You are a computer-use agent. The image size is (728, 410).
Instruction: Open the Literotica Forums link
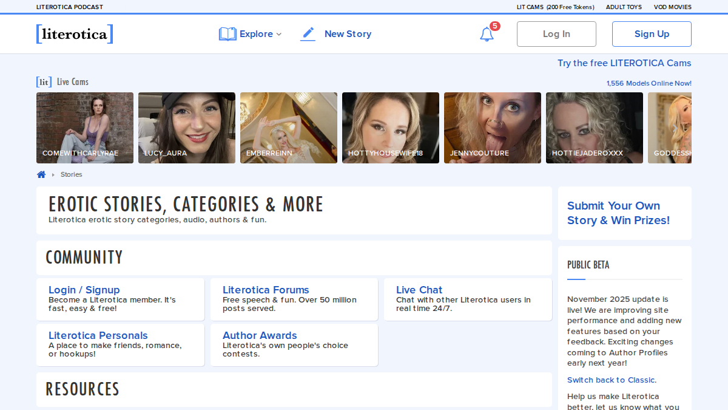(x=266, y=290)
